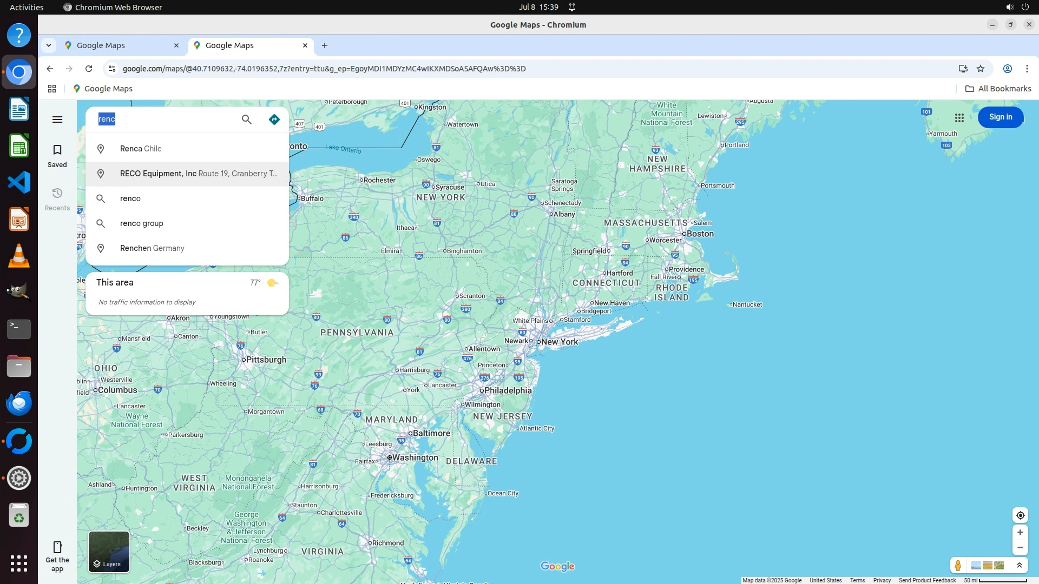Zoom in the map with plus button

[1020, 533]
